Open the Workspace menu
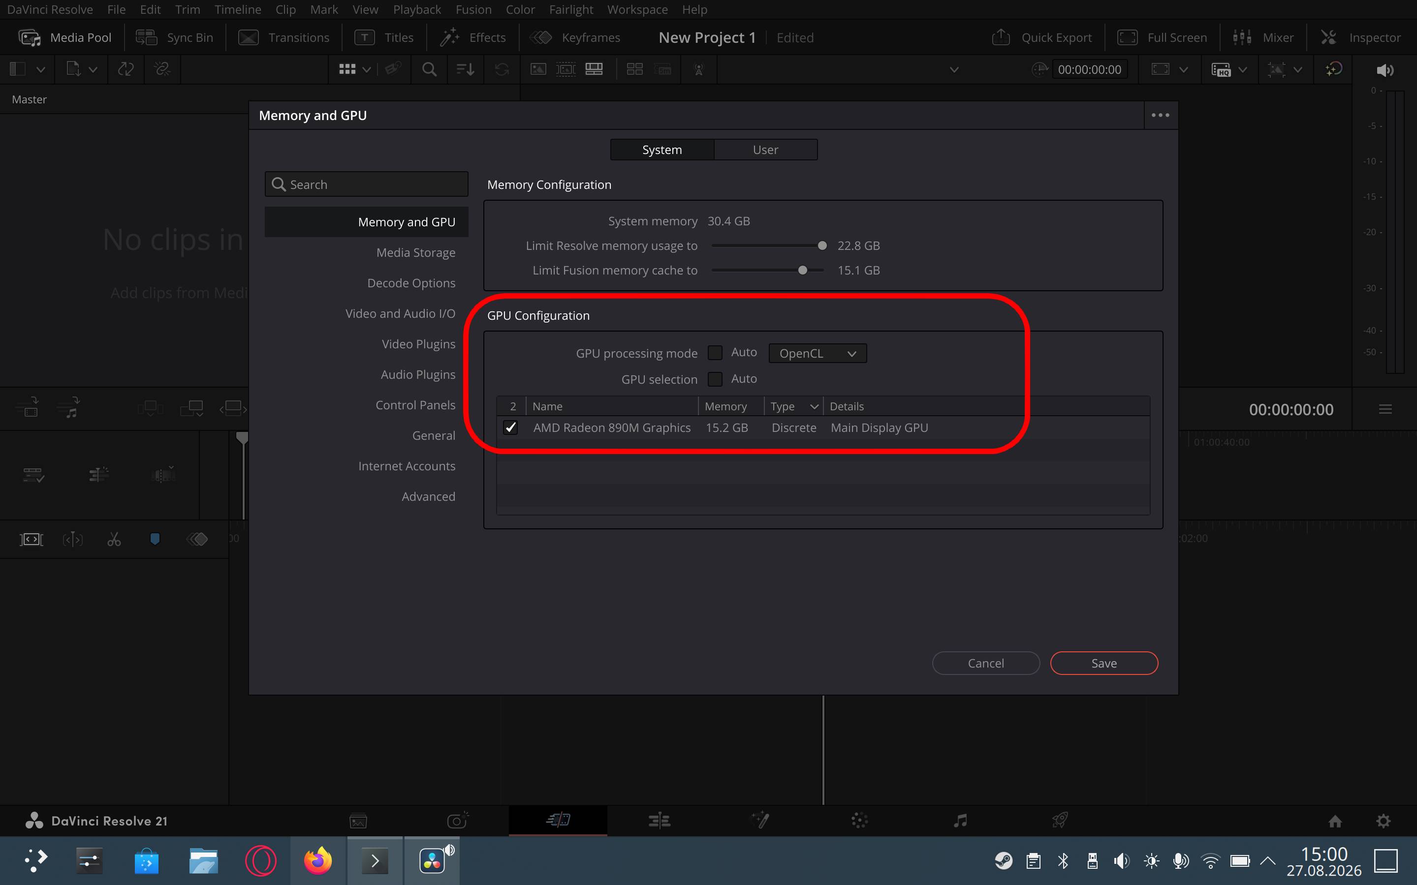The width and height of the screenshot is (1417, 885). point(637,9)
